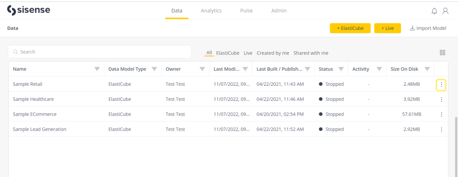Open the Pulse tab
Viewport: 458px width, 177px height.
(x=246, y=11)
